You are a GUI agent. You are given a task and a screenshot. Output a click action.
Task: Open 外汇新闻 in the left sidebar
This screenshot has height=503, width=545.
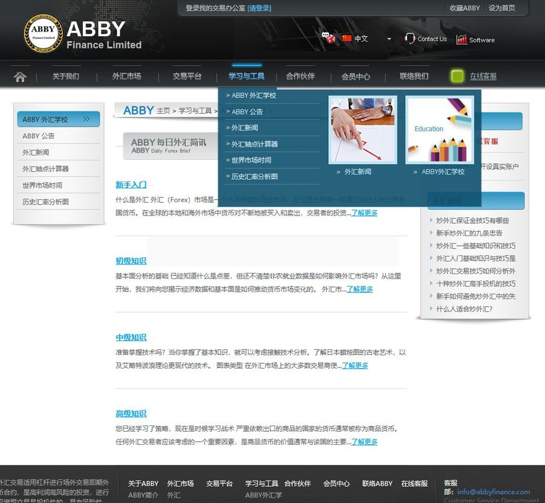(36, 153)
